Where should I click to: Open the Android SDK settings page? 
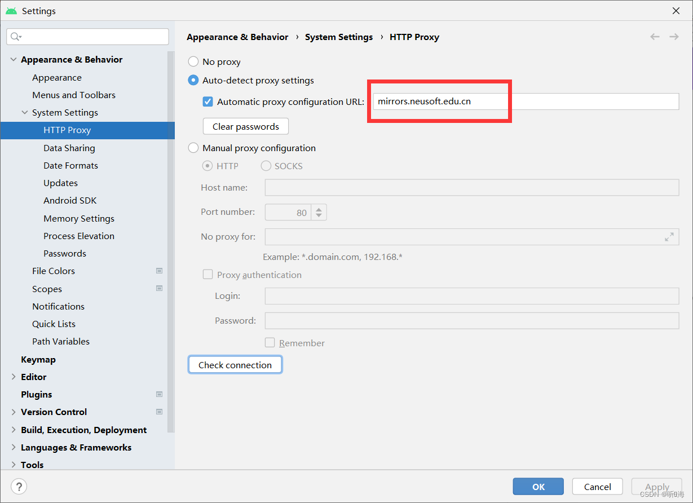pyautogui.click(x=70, y=200)
